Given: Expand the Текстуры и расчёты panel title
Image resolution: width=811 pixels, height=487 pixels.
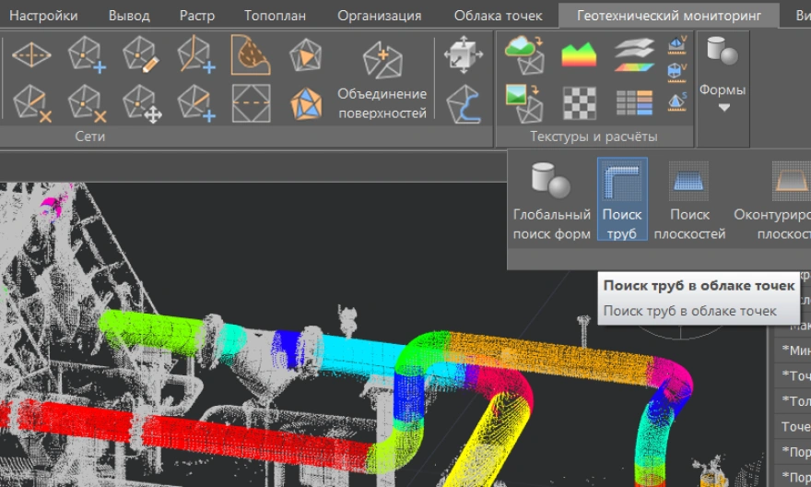Looking at the screenshot, I should pos(594,137).
